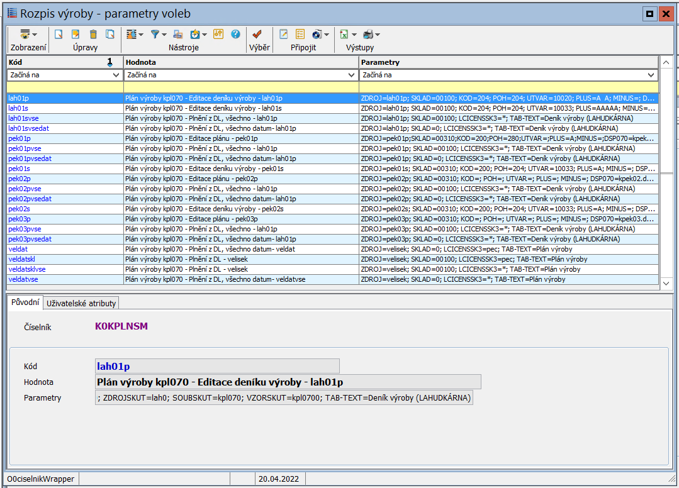Click the edit record icon in Úpravy

click(76, 35)
